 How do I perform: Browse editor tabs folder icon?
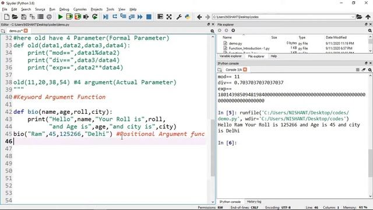[x=3, y=31]
